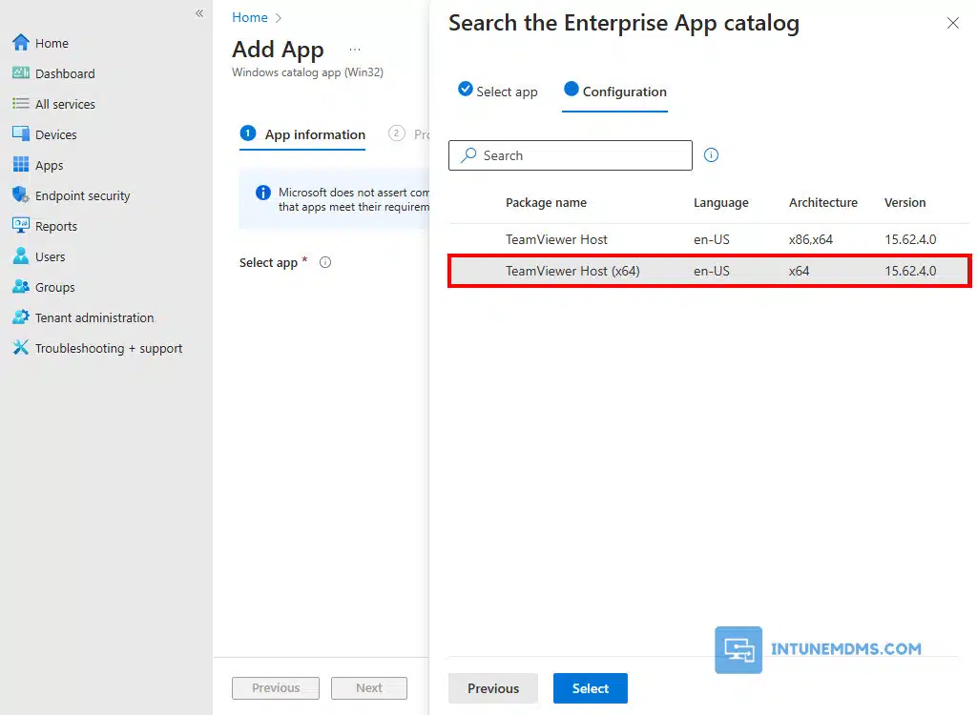Click the magnifier icon in search box

[468, 155]
